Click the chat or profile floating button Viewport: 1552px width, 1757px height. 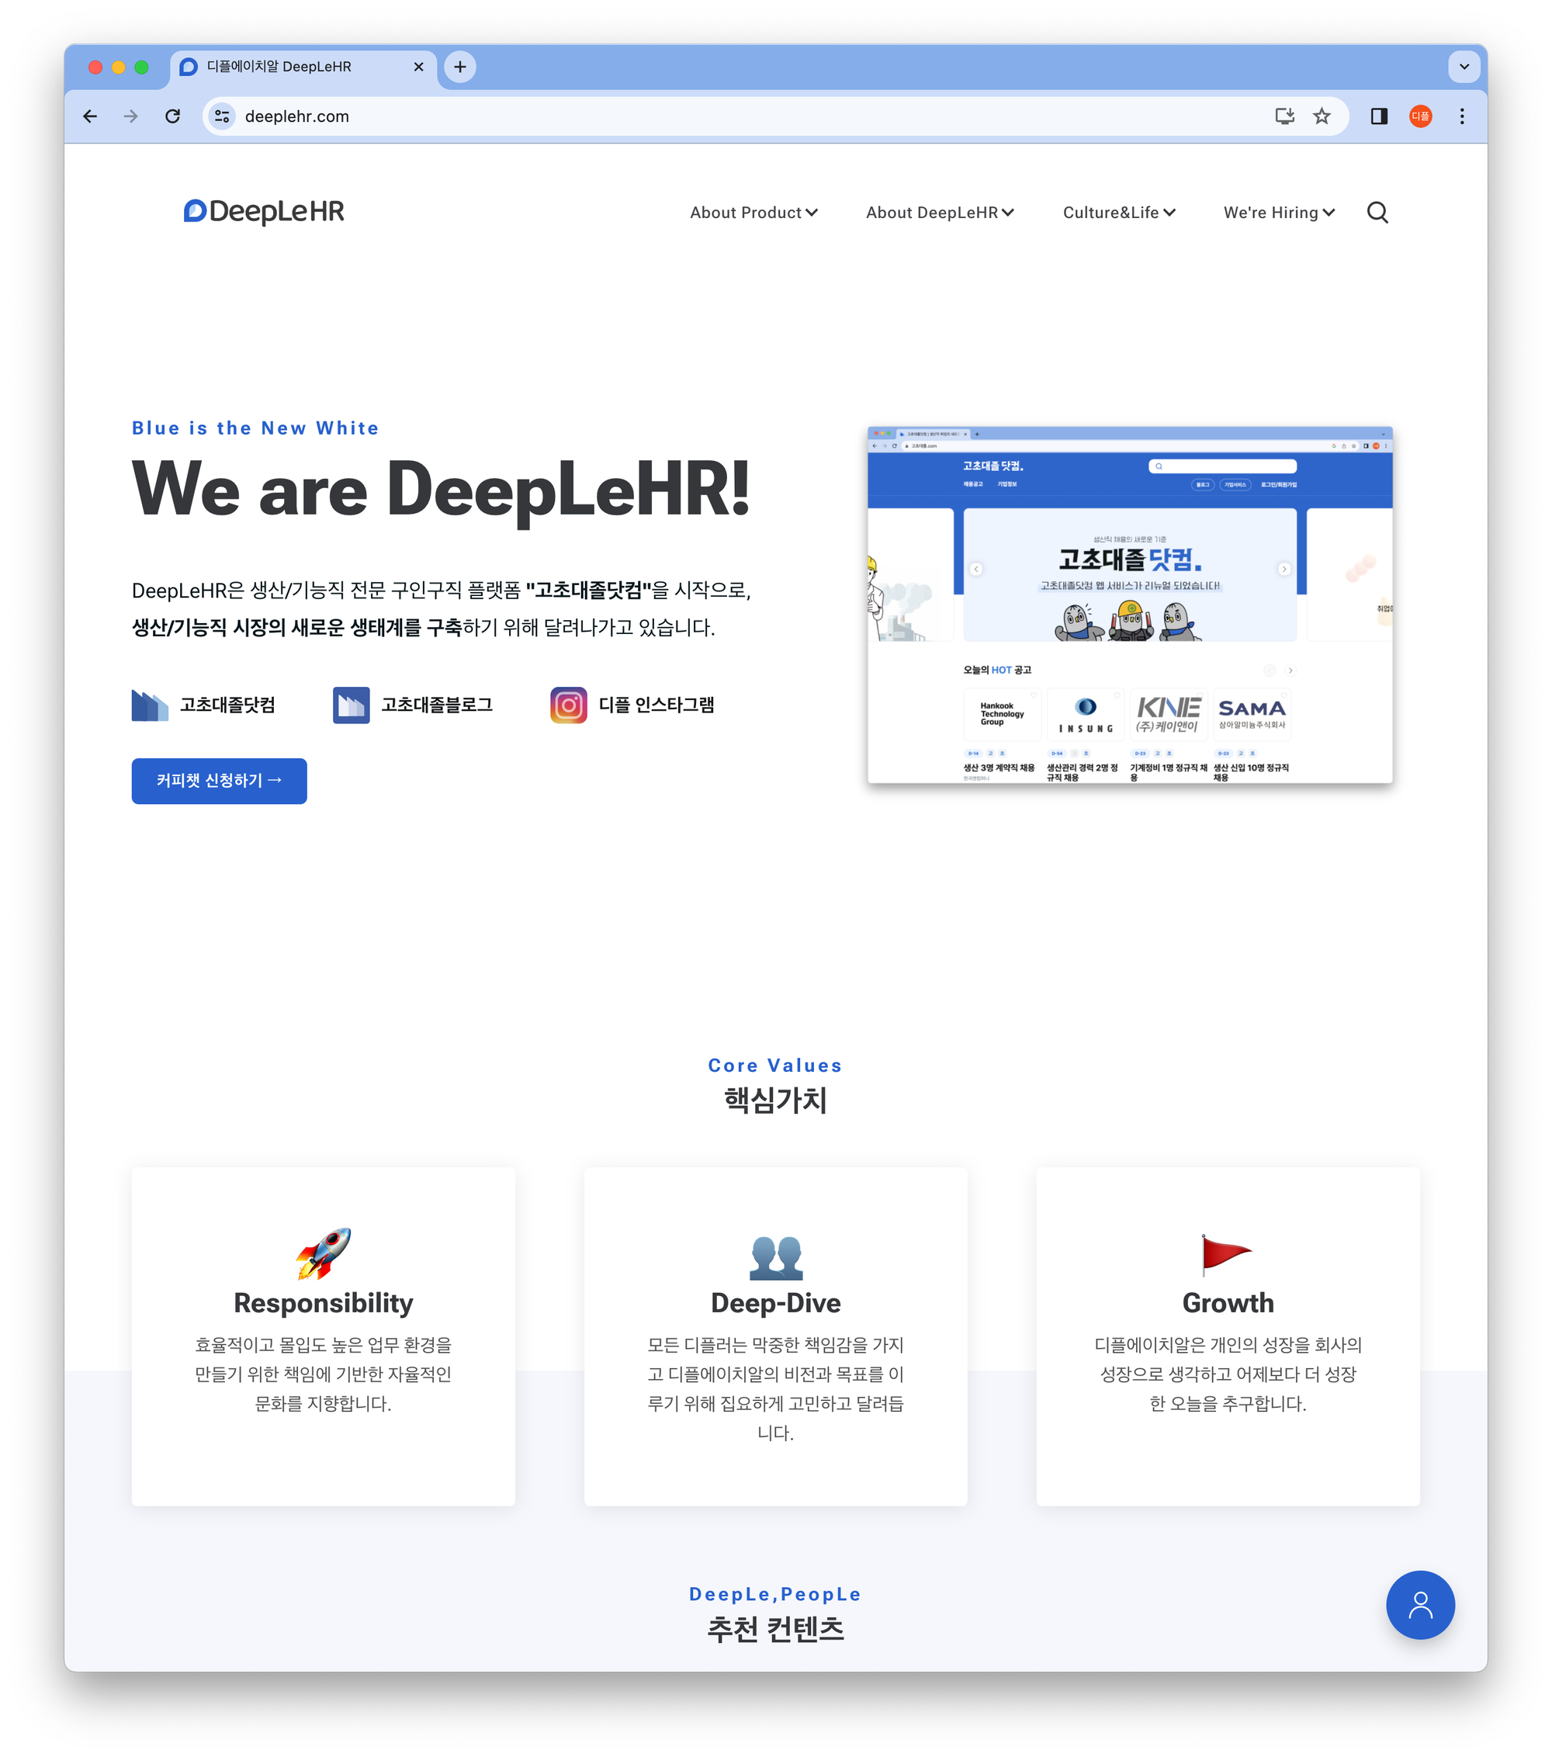click(x=1420, y=1604)
